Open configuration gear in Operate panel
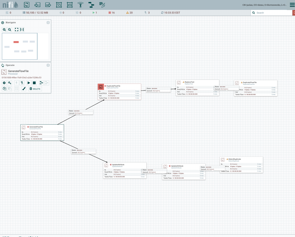 (4, 83)
